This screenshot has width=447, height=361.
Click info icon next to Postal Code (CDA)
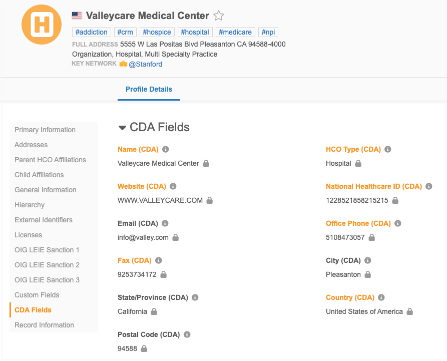click(187, 334)
